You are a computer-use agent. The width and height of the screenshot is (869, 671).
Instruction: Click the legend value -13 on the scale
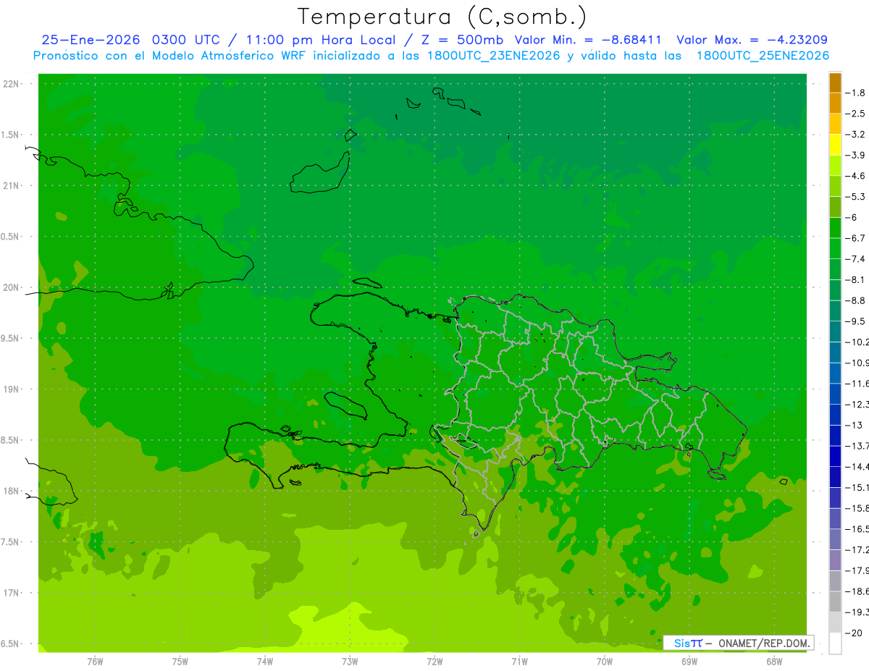(x=853, y=425)
